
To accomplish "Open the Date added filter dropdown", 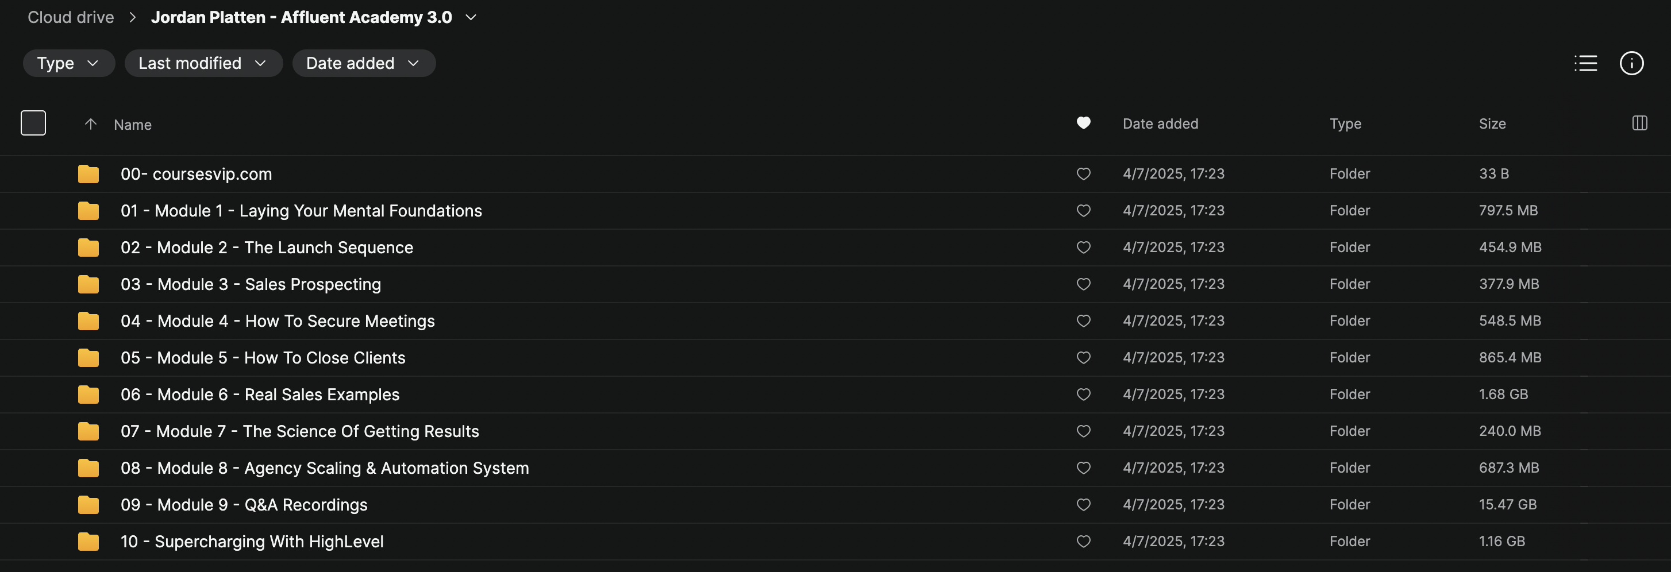I will [363, 63].
